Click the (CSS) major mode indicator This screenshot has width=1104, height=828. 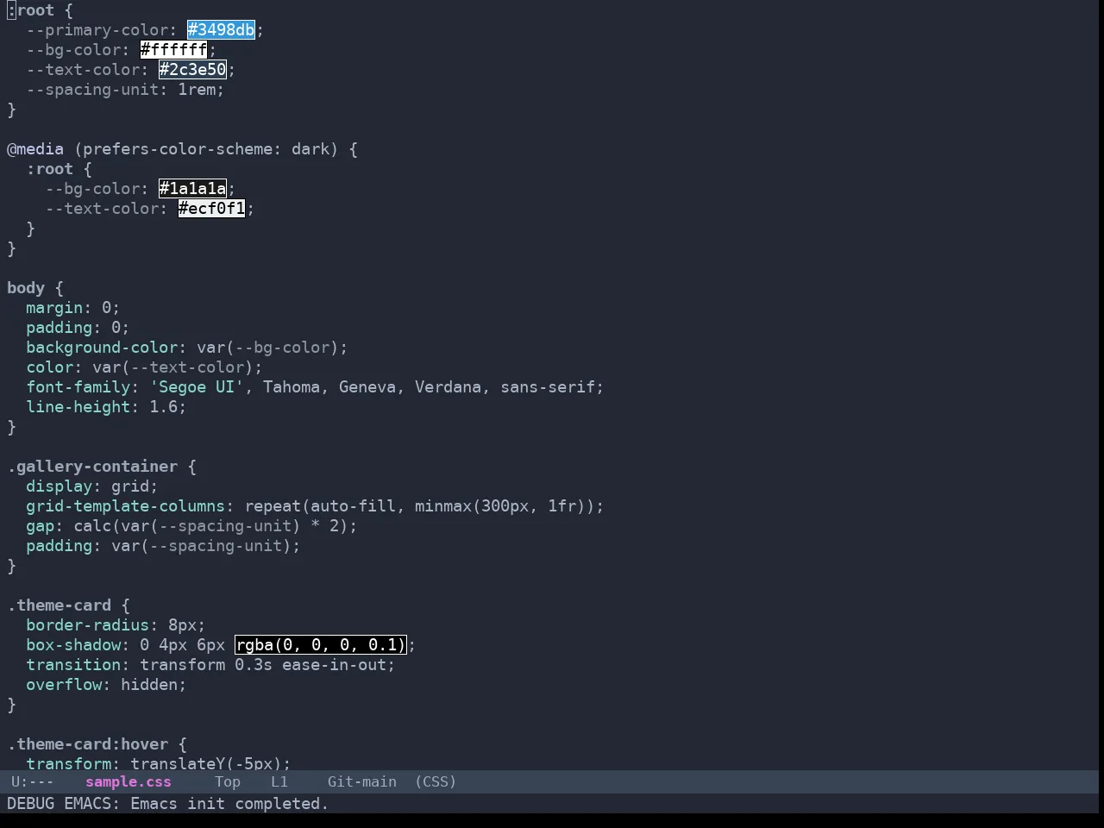(436, 782)
